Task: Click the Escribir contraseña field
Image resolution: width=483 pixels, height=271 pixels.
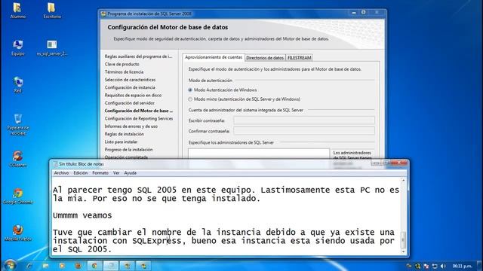Action: coord(304,120)
